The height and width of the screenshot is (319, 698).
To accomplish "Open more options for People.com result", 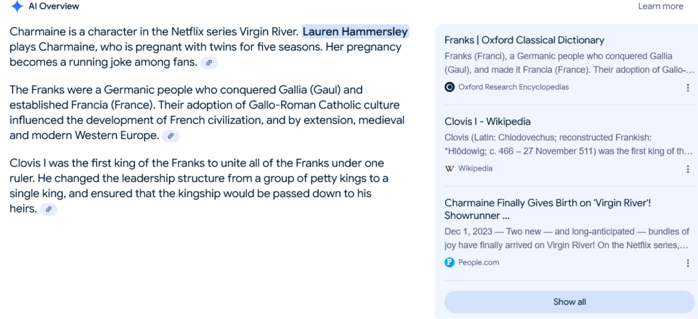I will pos(687,263).
